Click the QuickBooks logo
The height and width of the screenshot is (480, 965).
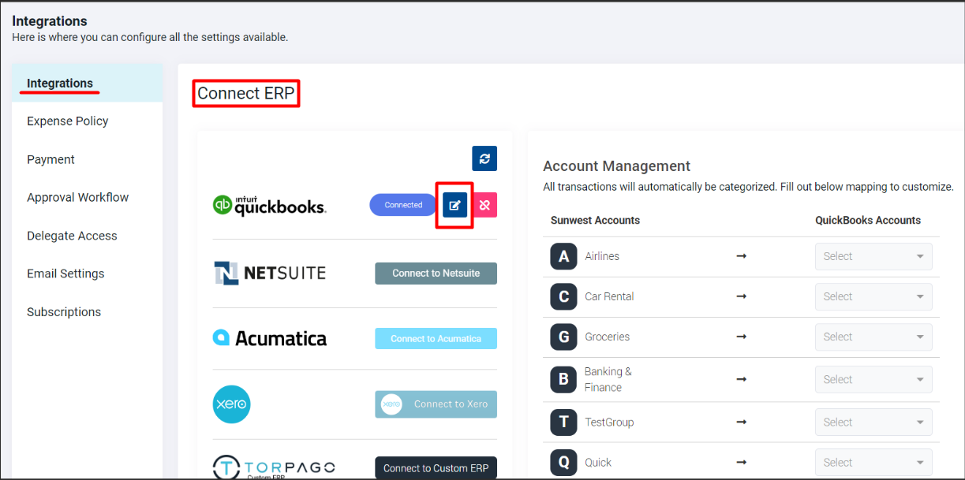pyautogui.click(x=270, y=205)
